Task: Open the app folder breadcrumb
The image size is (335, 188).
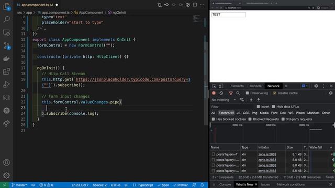Action: tap(29, 13)
